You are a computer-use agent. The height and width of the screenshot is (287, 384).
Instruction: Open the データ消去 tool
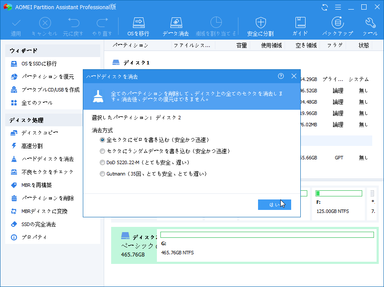(176, 27)
